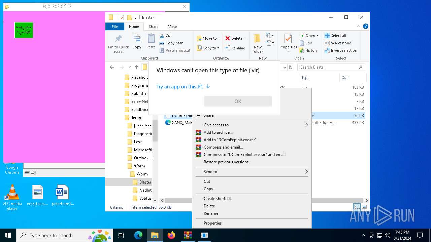
Task: Go up one folder level arrow
Action: click(137, 67)
